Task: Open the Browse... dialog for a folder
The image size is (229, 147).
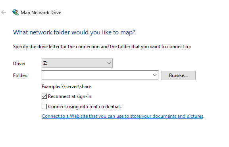Action: pyautogui.click(x=179, y=75)
